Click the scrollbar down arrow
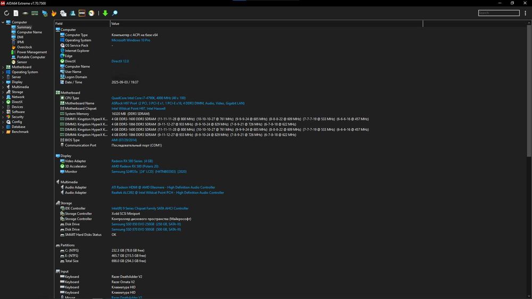532x299 pixels. click(529, 296)
